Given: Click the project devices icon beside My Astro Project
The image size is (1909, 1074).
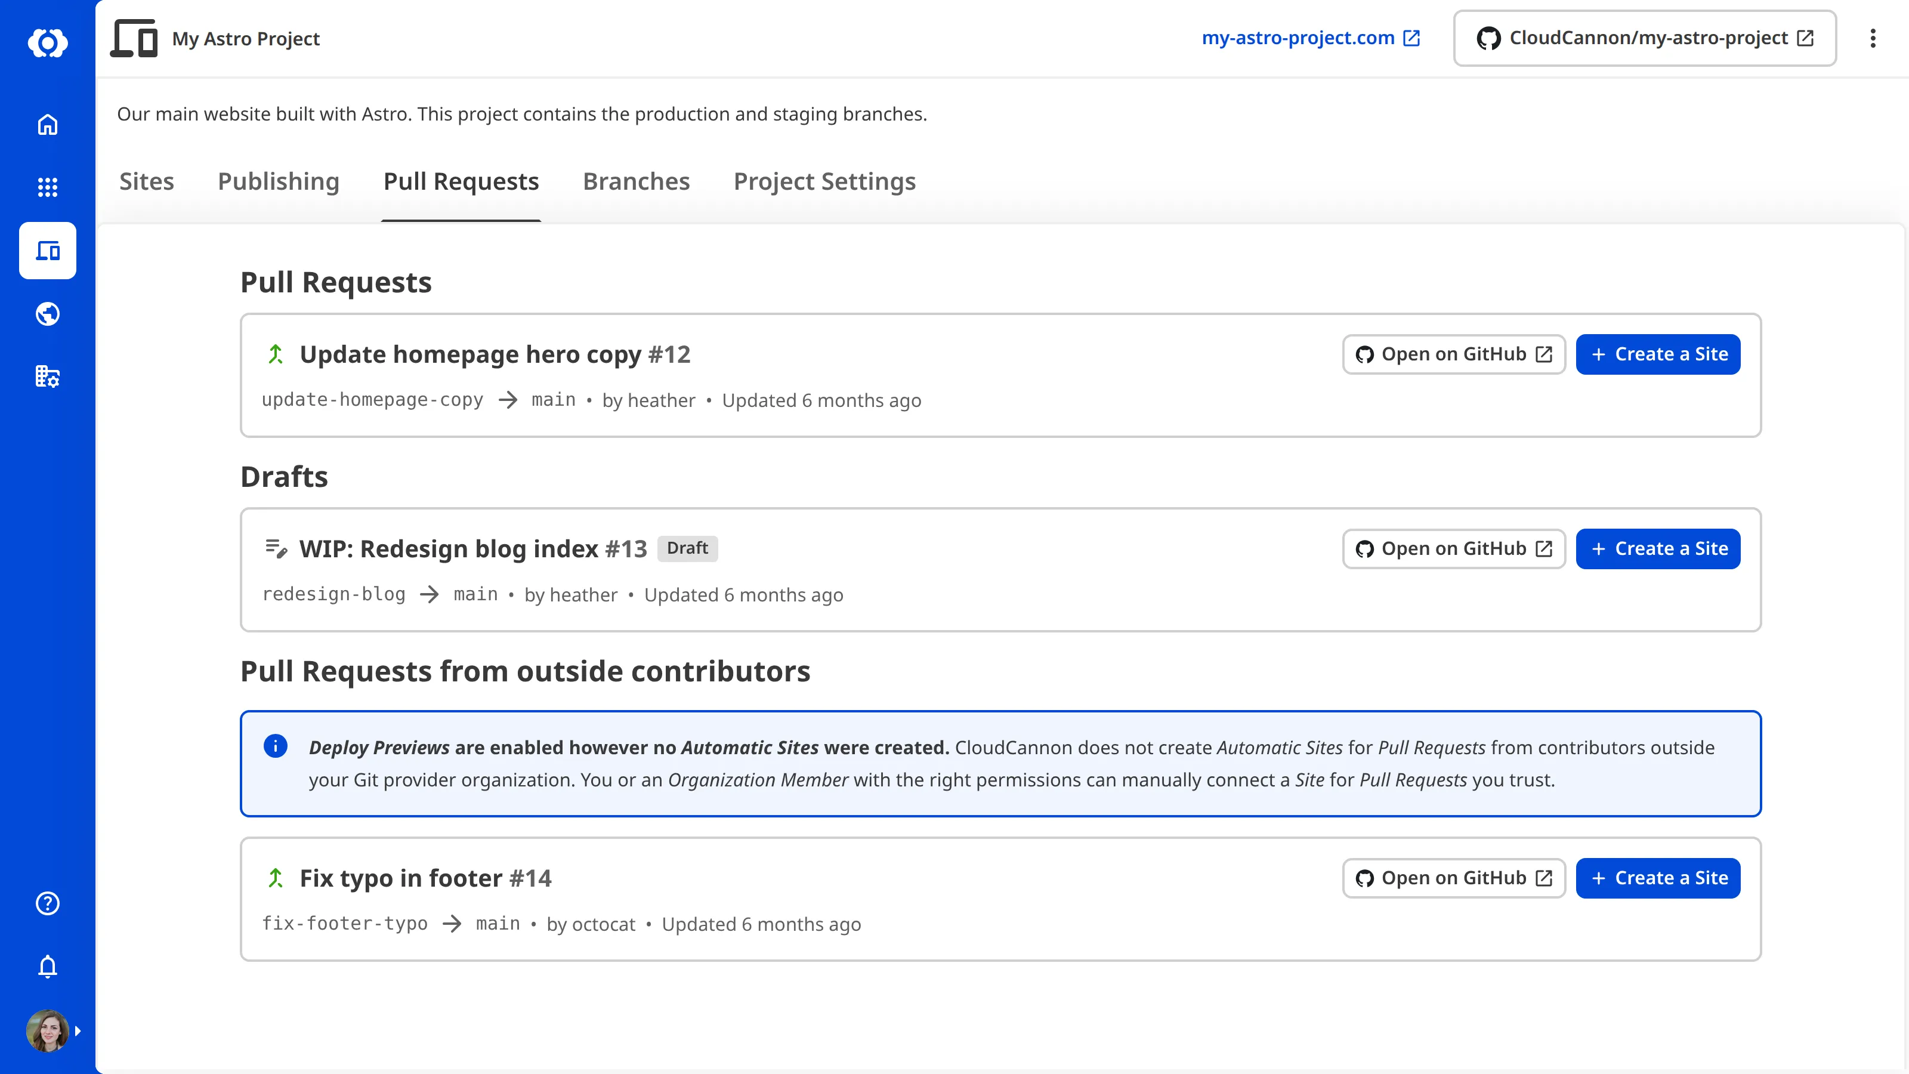Looking at the screenshot, I should tap(134, 39).
